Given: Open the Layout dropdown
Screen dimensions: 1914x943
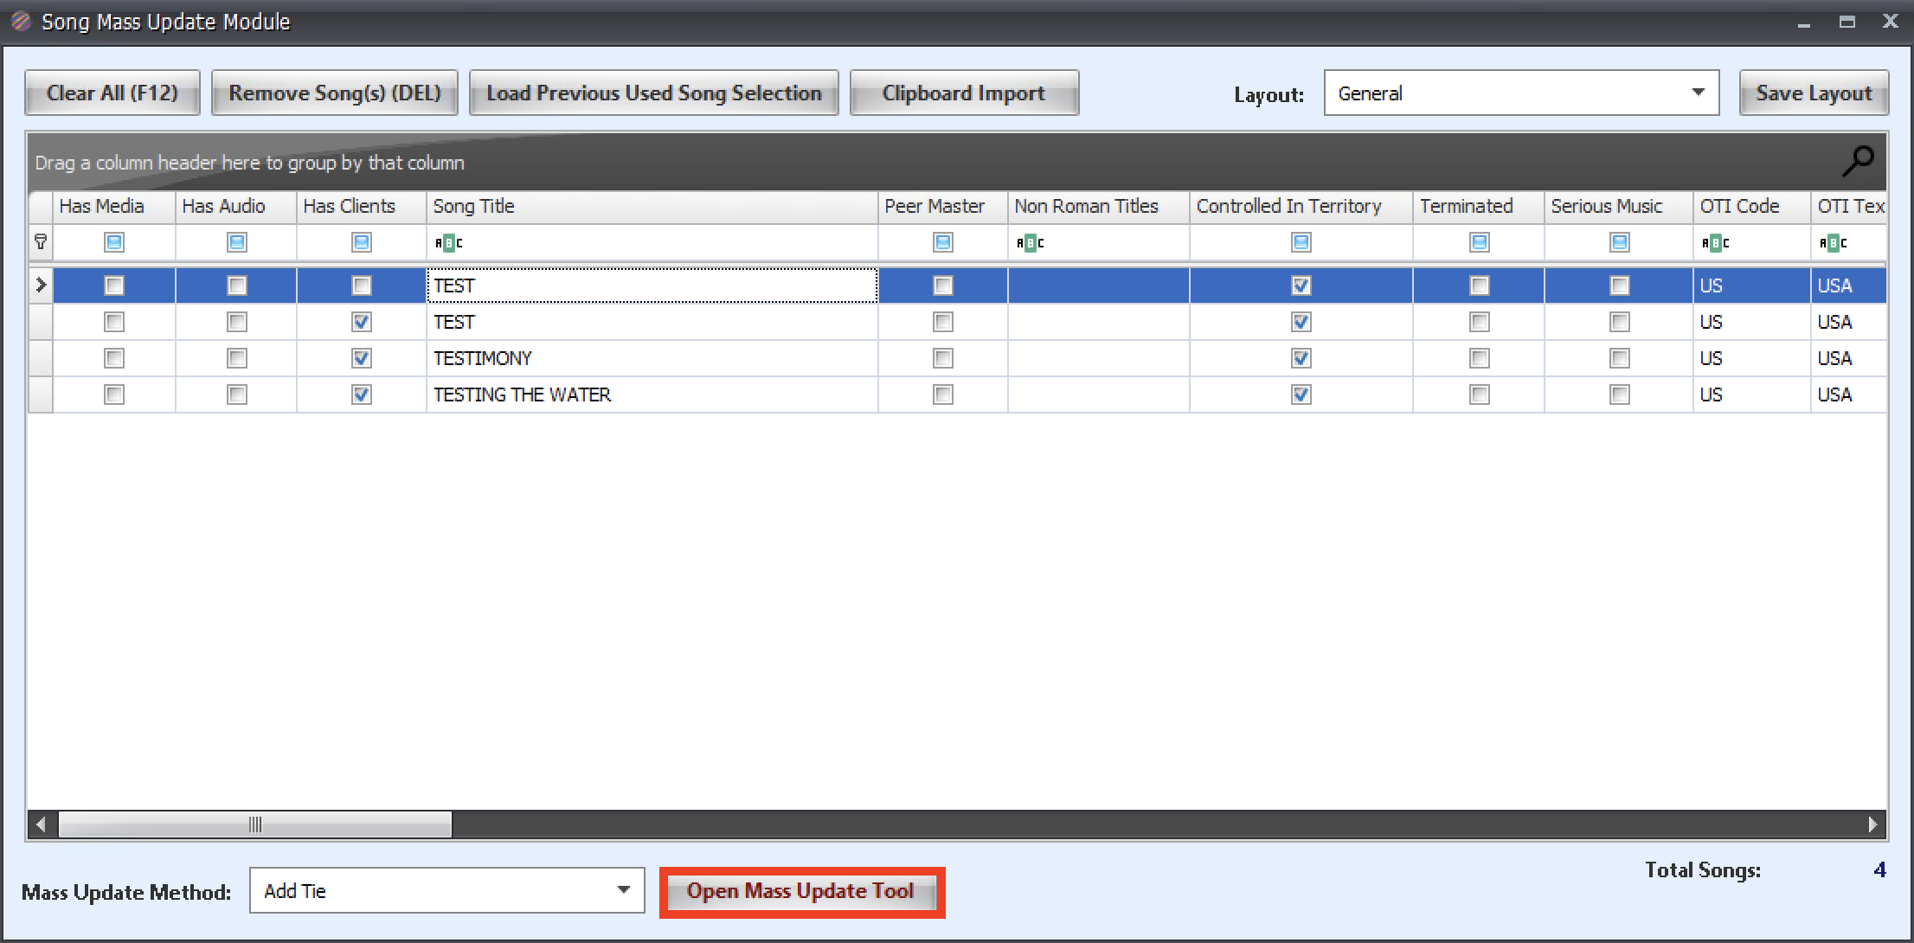Looking at the screenshot, I should click(x=1698, y=93).
